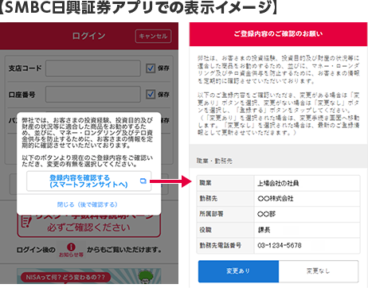Toggle the 保存 checkbox beside 支店コード
This screenshot has height=288, width=368.
[x=151, y=68]
